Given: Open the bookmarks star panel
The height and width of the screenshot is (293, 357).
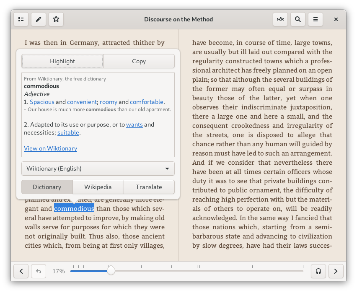Looking at the screenshot, I should pos(56,19).
